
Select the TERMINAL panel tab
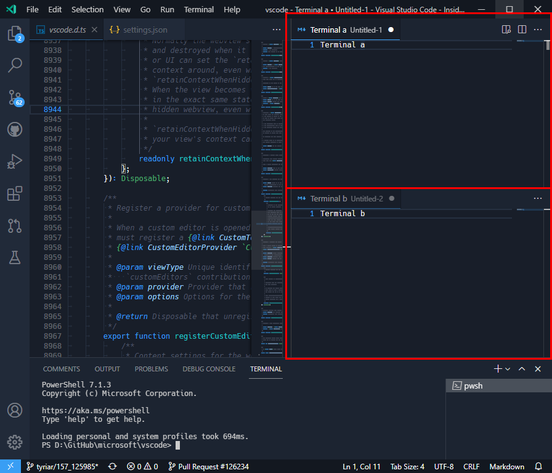click(x=266, y=369)
